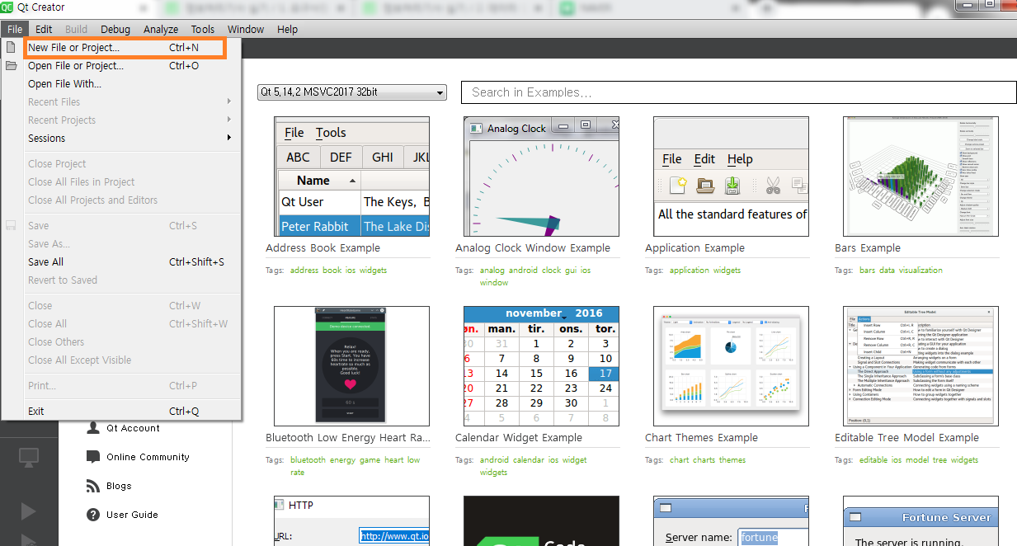1017x546 pixels.
Task: Open the Help menu
Action: (287, 29)
